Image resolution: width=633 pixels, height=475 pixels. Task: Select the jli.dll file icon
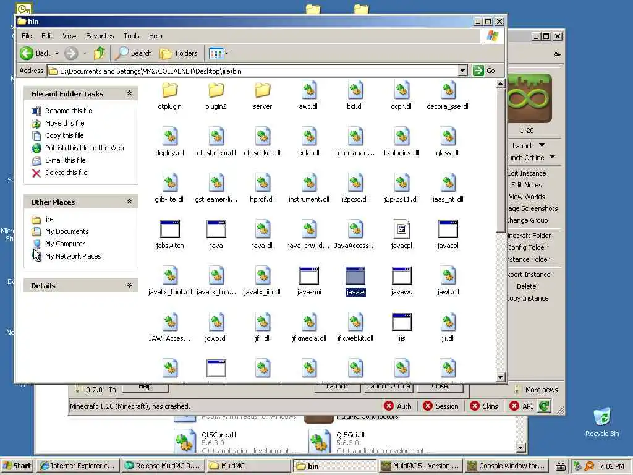pyautogui.click(x=448, y=322)
